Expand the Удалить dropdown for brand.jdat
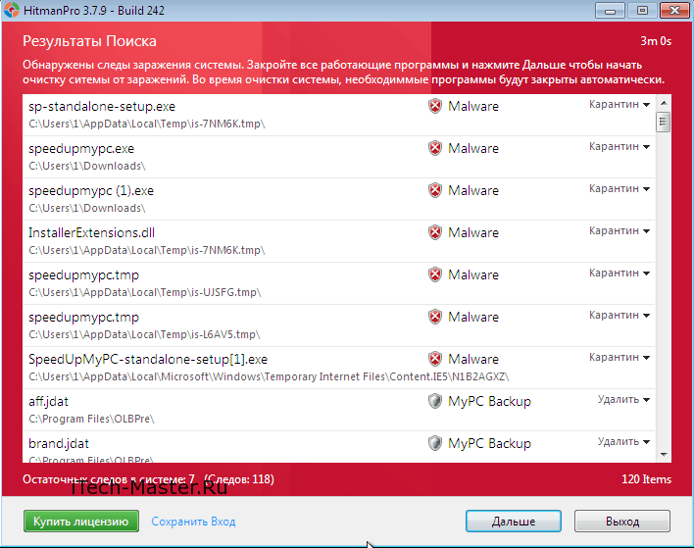694x548 pixels. pos(624,441)
